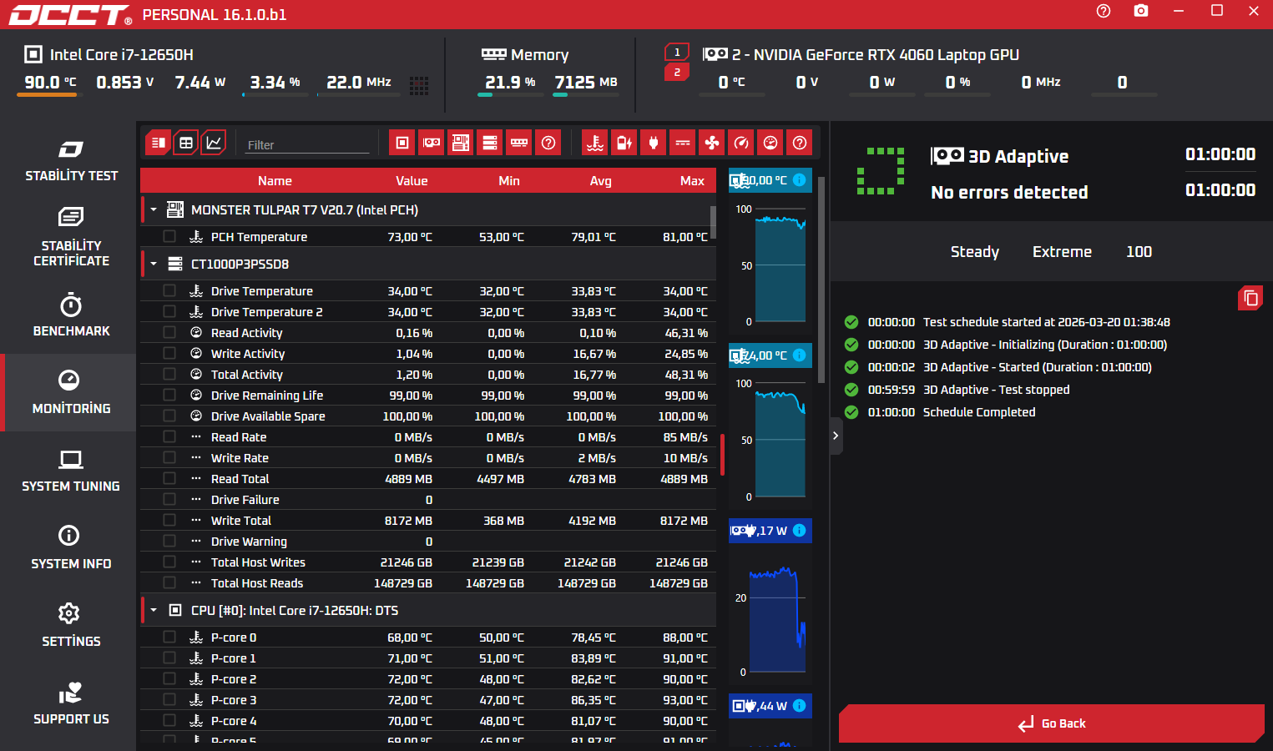
Task: Copy the test log to clipboard
Action: coord(1250,298)
